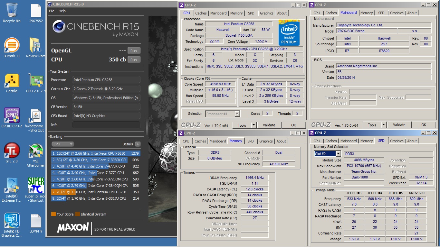Click the GFX Board field in Cinebench

pyautogui.click(x=106, y=116)
